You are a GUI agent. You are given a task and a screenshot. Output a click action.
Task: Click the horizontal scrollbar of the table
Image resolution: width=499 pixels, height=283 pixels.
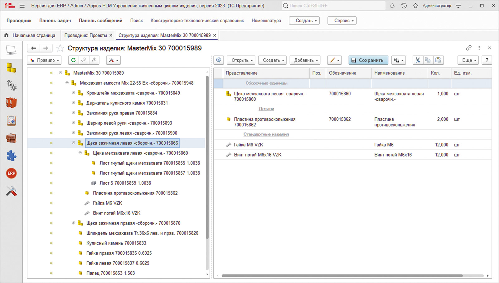[x=342, y=276]
